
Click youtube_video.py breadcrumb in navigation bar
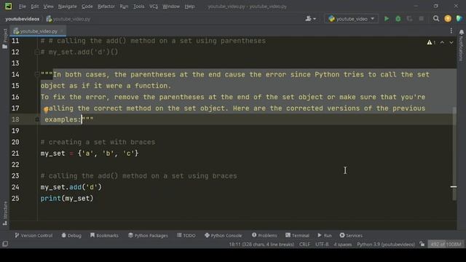pyautogui.click(x=68, y=19)
